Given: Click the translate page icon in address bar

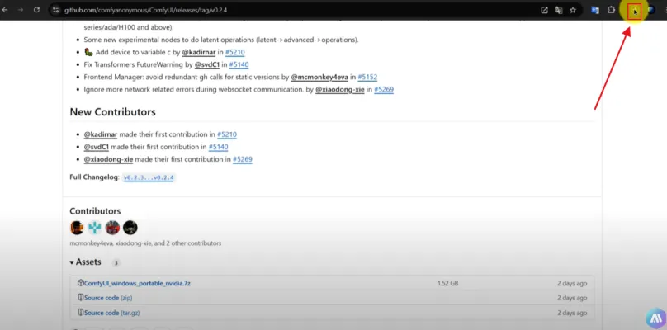Looking at the screenshot, I should pos(558,10).
